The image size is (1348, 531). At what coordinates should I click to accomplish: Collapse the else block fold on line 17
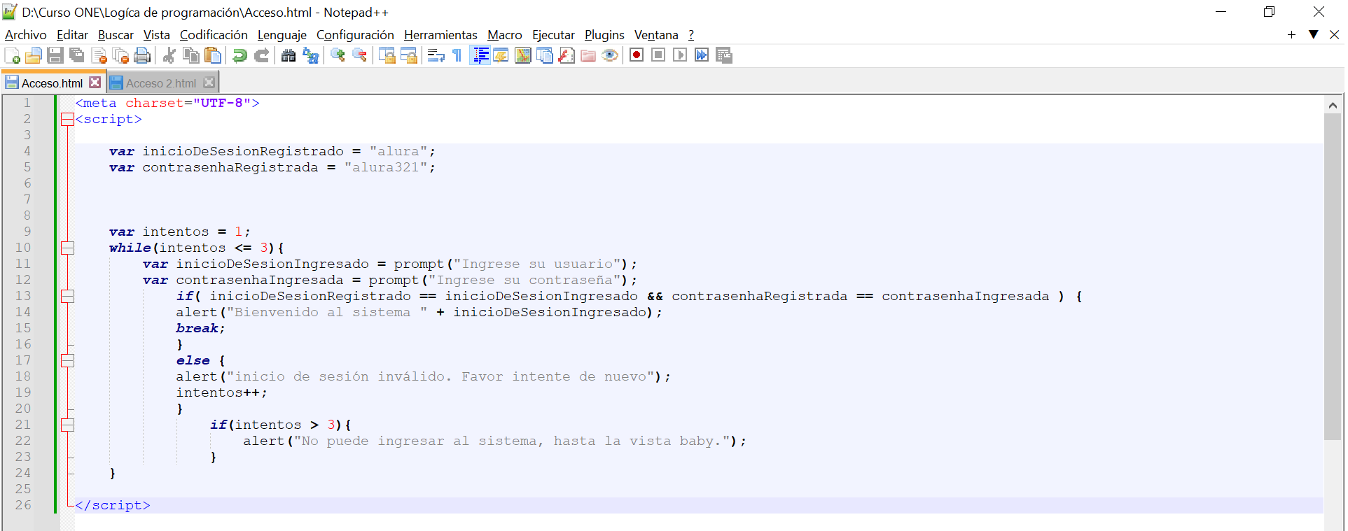tap(68, 361)
